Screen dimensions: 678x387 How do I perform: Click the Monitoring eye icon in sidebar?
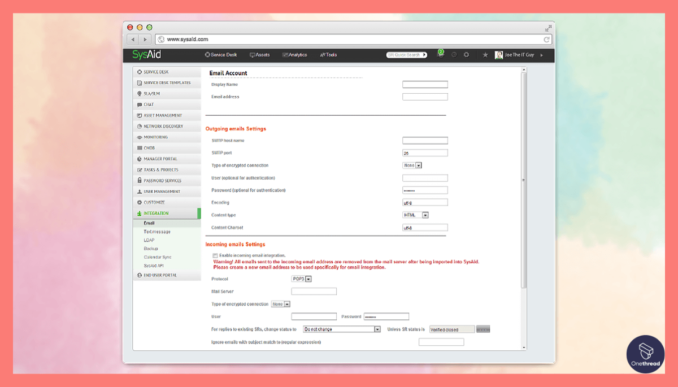click(138, 137)
